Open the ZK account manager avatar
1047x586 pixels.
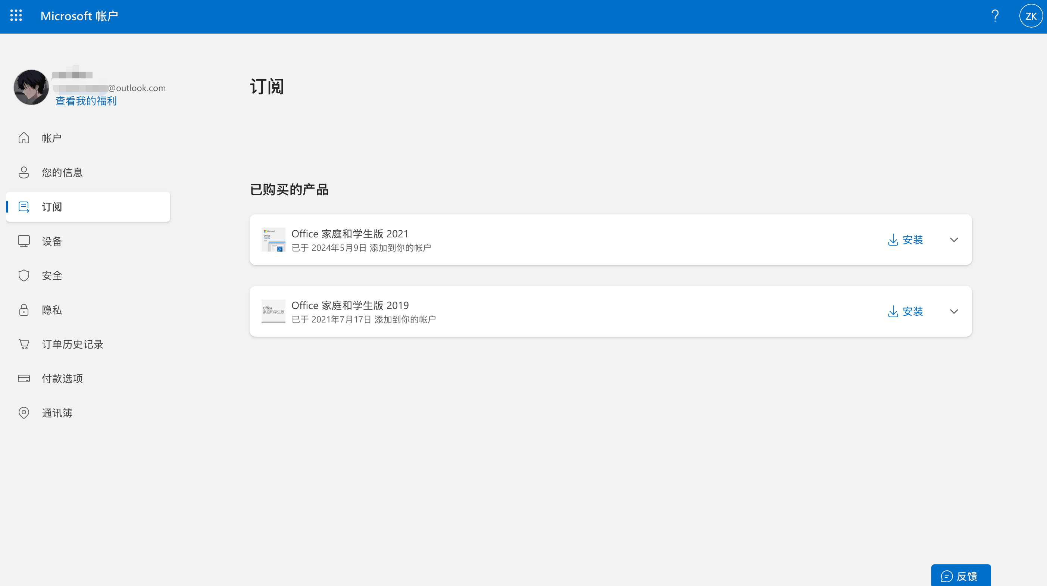(x=1031, y=16)
